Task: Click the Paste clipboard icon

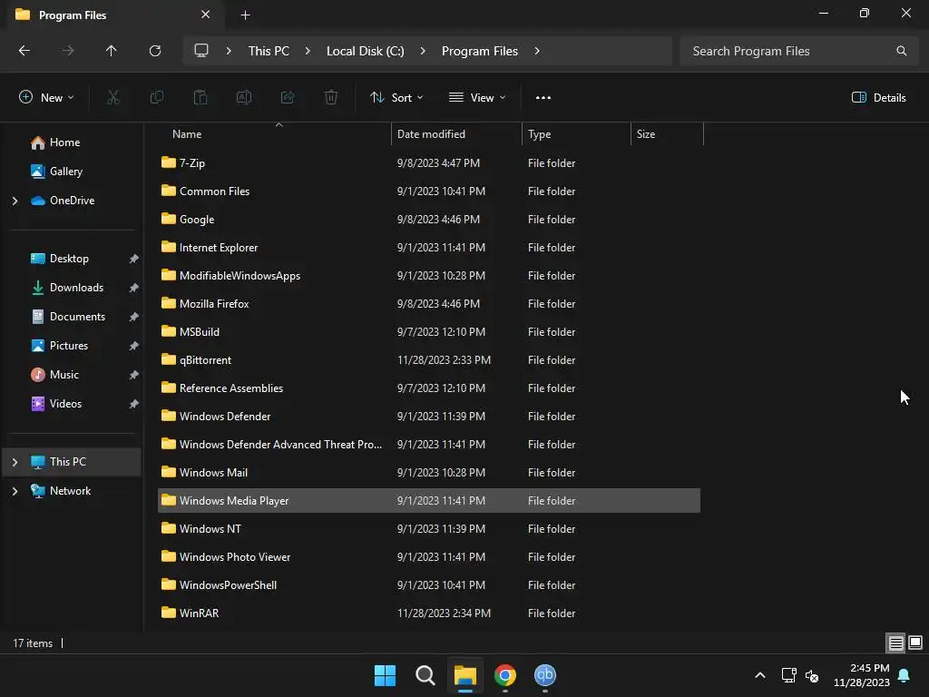Action: 200,97
